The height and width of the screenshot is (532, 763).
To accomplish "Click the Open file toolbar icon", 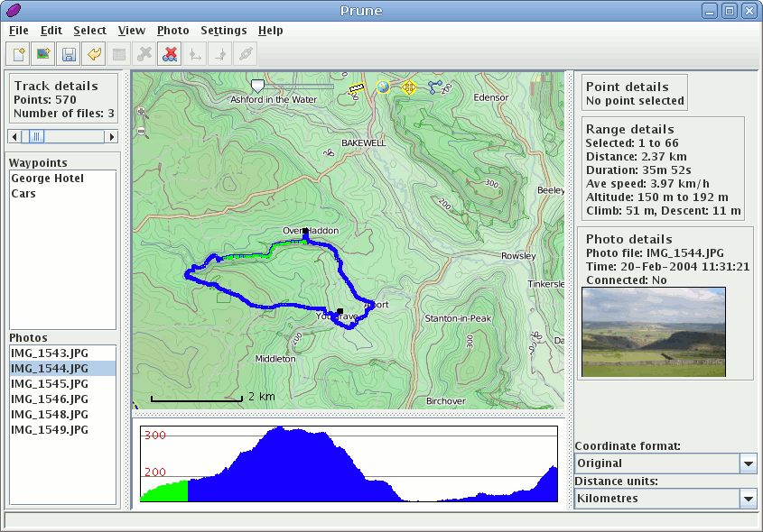I will click(x=18, y=54).
